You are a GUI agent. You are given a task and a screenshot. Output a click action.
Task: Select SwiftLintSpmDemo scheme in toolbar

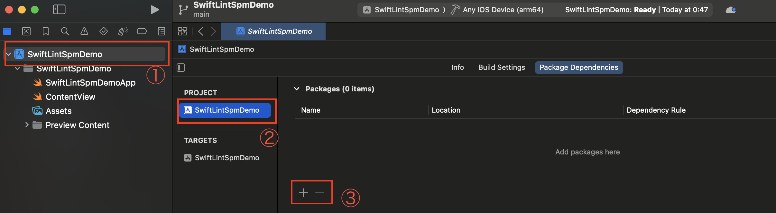[401, 10]
